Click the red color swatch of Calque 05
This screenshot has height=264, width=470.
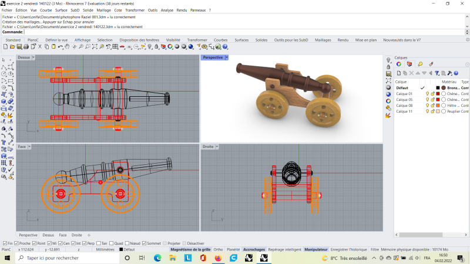(x=438, y=99)
